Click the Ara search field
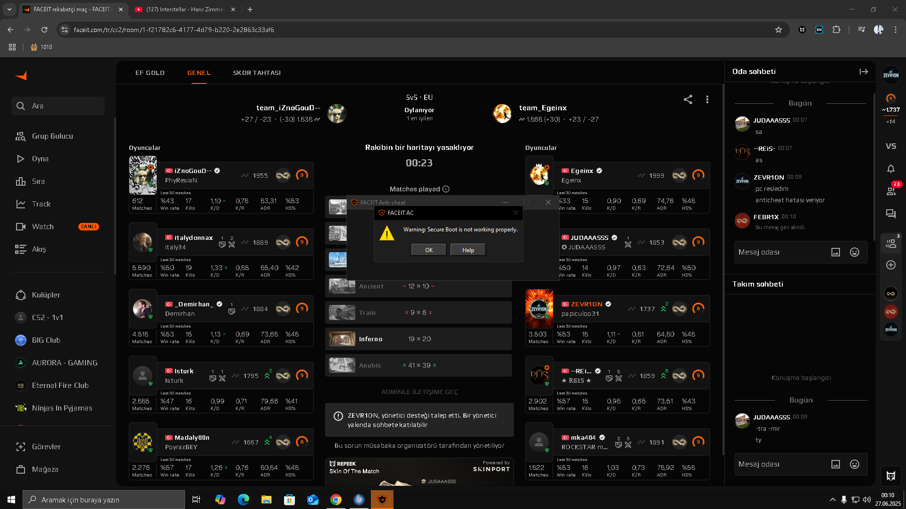The width and height of the screenshot is (906, 509). (x=58, y=106)
